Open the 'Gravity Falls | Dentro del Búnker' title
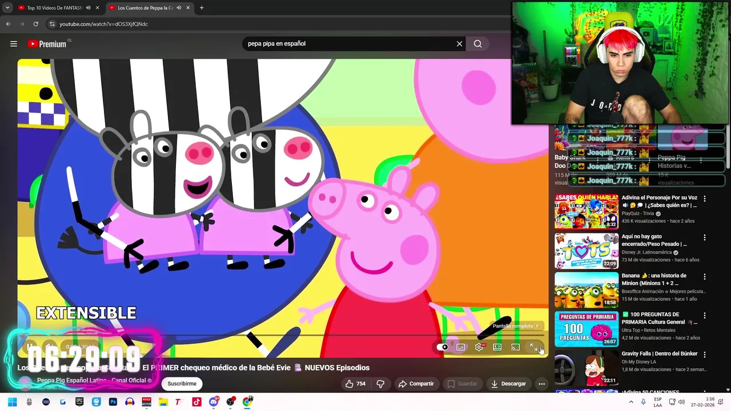The image size is (731, 411). 660,354
